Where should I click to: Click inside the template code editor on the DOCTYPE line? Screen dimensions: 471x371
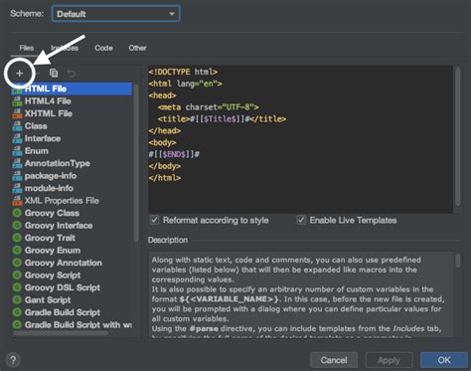(183, 72)
